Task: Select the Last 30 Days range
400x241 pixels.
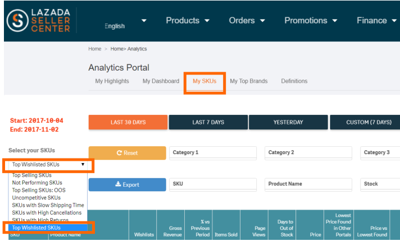Action: coord(128,122)
